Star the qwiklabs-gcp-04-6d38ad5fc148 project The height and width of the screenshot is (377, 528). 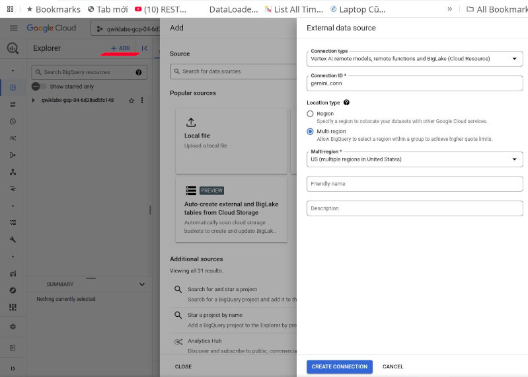(x=132, y=101)
